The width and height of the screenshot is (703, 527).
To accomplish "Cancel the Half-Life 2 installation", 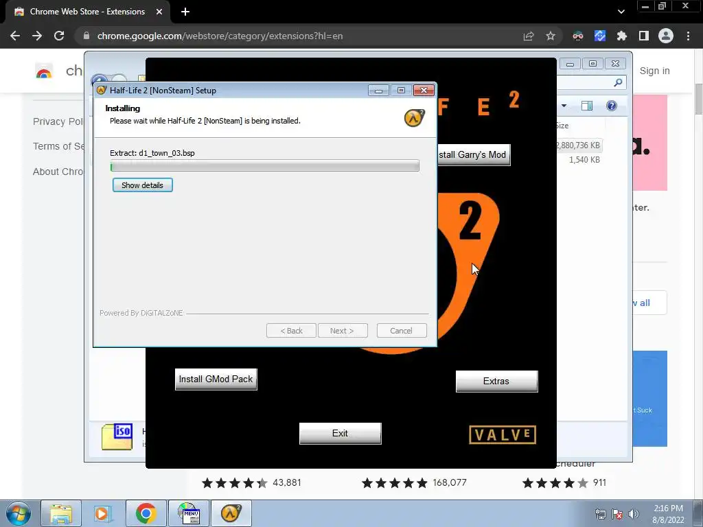I will [x=401, y=331].
